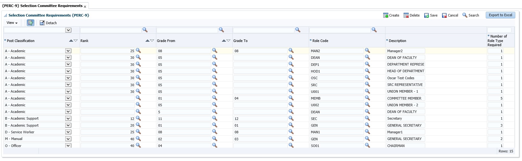The width and height of the screenshot is (522, 161).
Task: Close the PERC-9 tab
Action: click(x=85, y=6)
